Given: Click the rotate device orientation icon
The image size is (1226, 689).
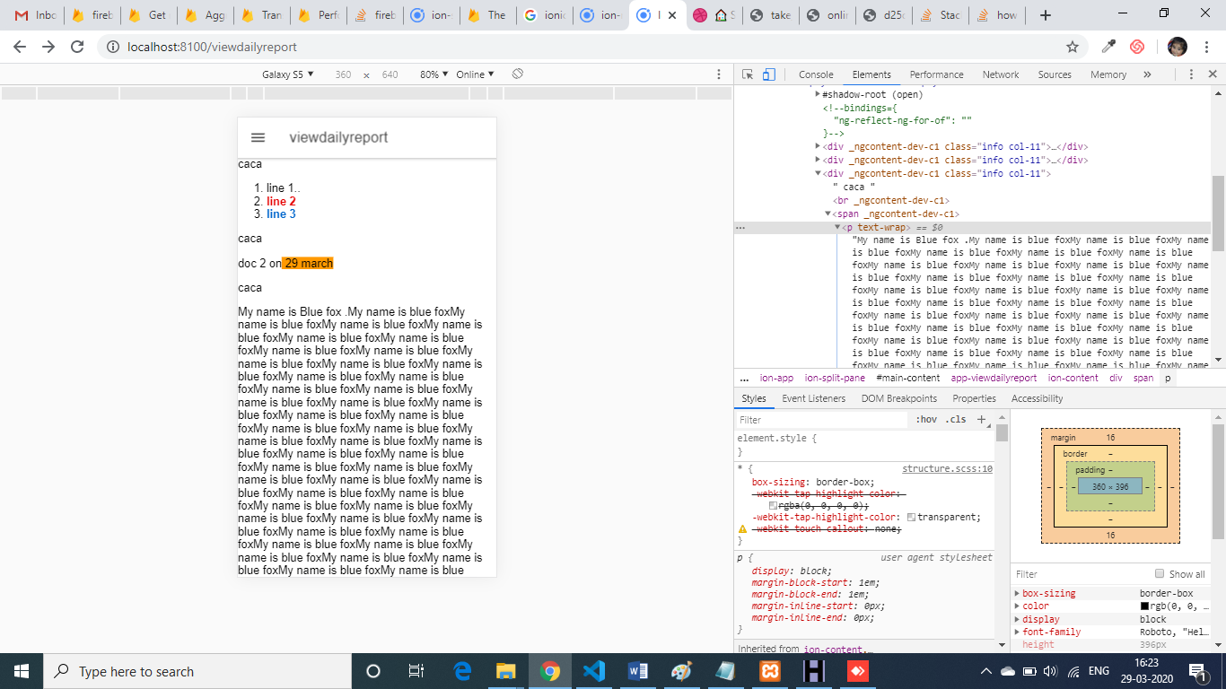Looking at the screenshot, I should coord(517,74).
